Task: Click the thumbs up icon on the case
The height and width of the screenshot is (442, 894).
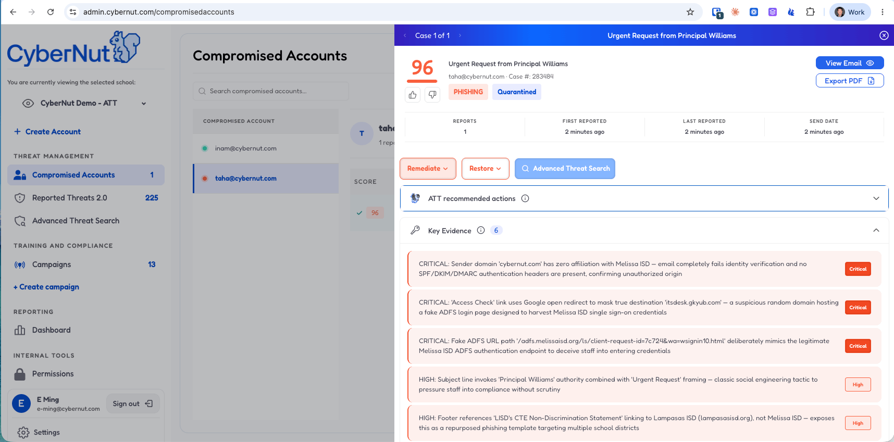Action: point(413,95)
